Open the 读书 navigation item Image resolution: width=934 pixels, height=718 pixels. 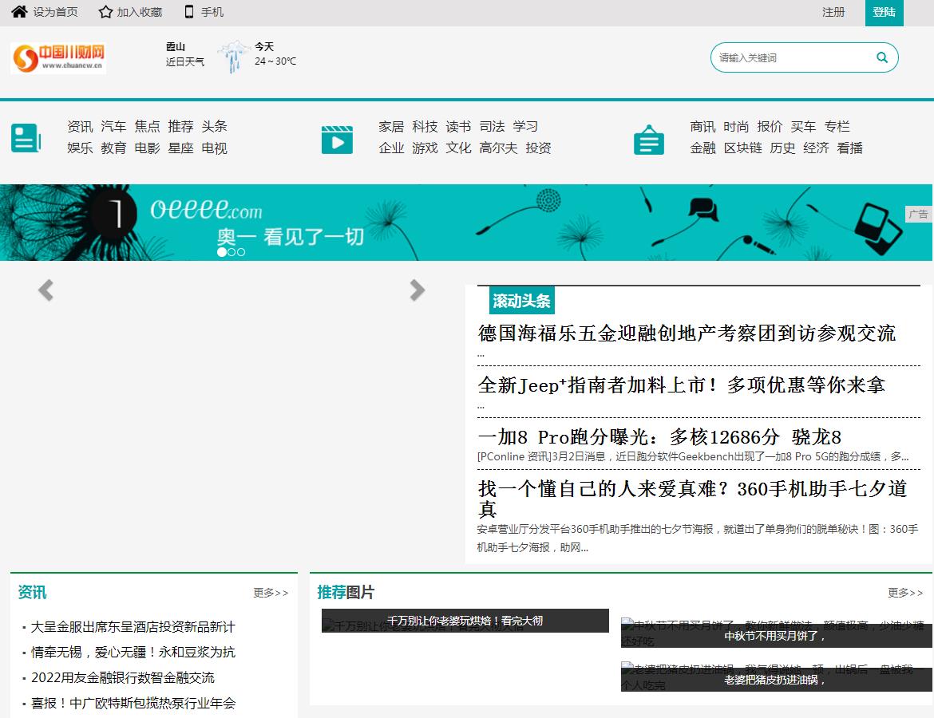pyautogui.click(x=459, y=126)
